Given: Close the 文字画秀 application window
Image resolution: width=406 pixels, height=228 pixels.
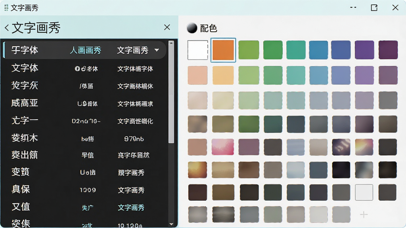Looking at the screenshot, I should click(395, 8).
